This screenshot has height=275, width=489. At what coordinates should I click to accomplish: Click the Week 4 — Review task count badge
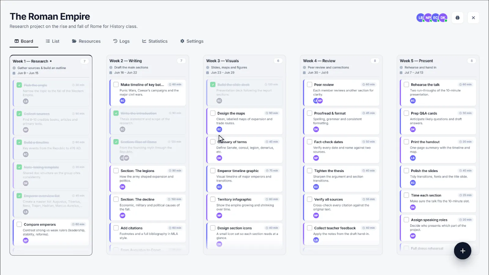(375, 61)
